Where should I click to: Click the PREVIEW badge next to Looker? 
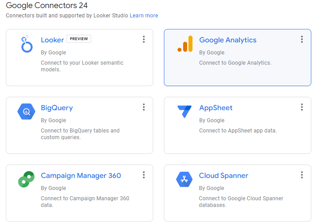79,39
